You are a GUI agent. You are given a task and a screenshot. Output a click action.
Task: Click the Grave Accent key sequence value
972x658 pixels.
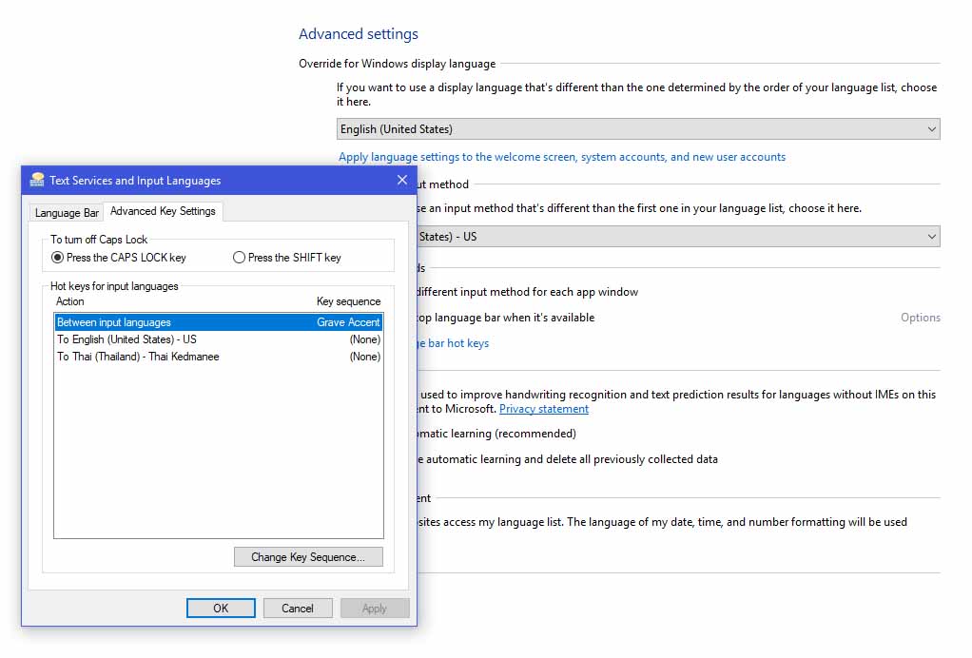[x=348, y=322]
